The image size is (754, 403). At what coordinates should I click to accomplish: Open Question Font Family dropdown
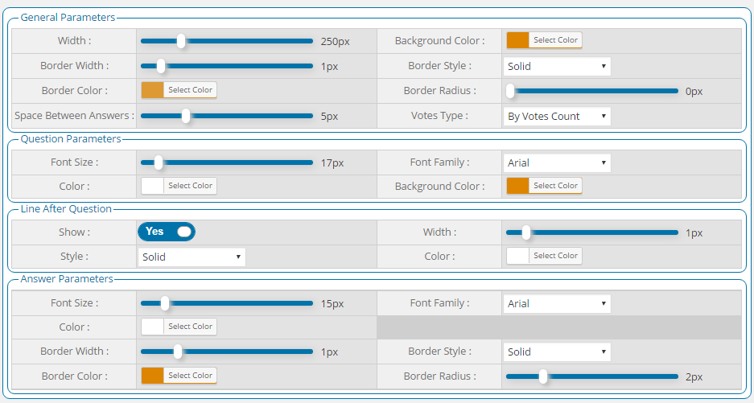click(557, 162)
